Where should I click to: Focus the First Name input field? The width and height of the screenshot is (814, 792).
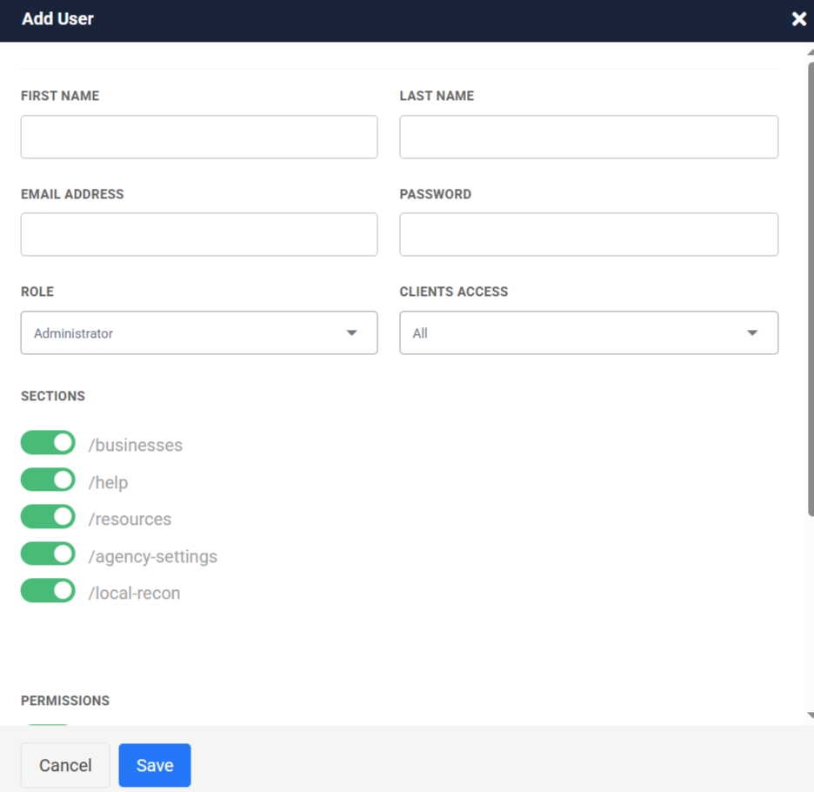pyautogui.click(x=199, y=138)
